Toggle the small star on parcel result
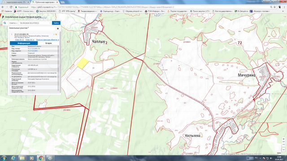 (56, 34)
